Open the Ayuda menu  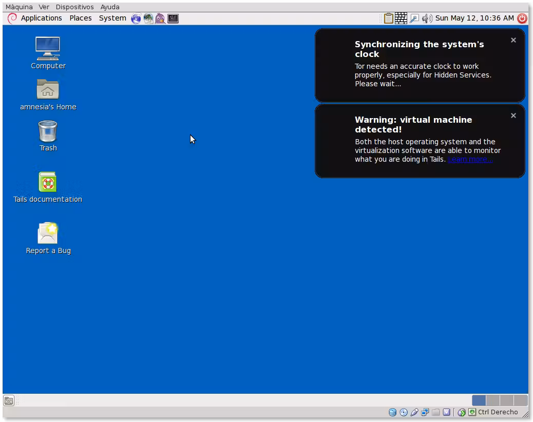[110, 7]
